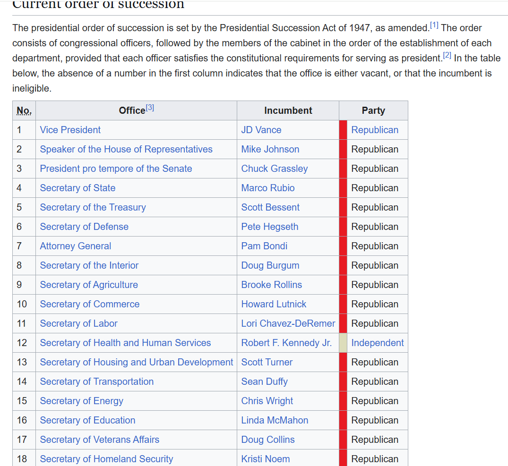Open footnote reference 2 after 'serving as president'

447,55
